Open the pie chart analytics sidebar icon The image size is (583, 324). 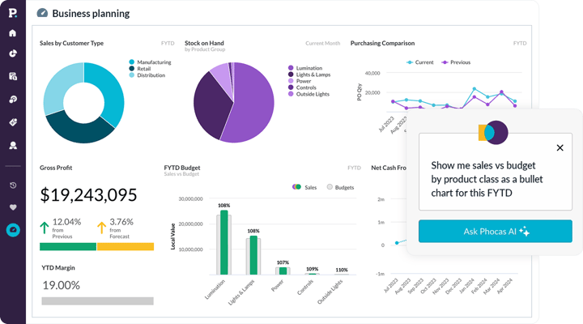click(13, 53)
